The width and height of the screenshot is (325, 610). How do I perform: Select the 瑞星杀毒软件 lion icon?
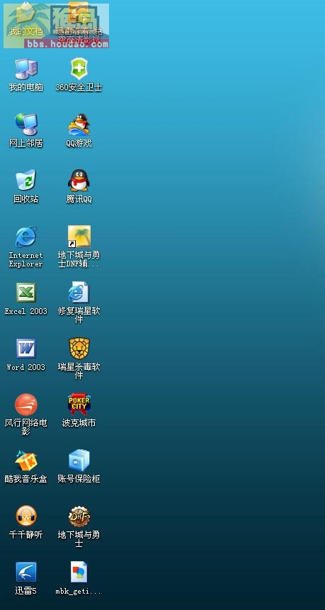(x=79, y=349)
